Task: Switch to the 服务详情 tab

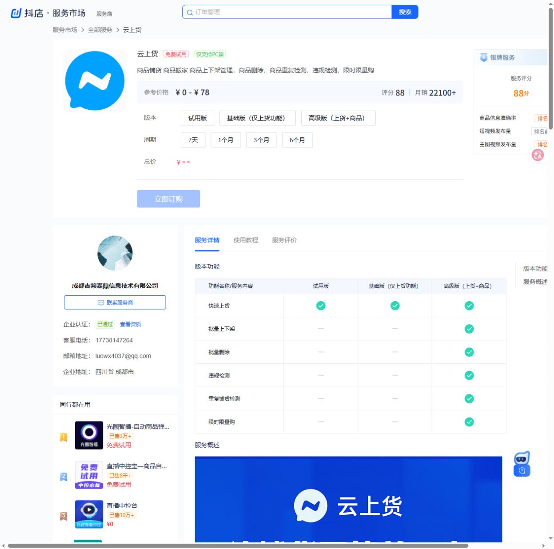Action: click(x=207, y=240)
